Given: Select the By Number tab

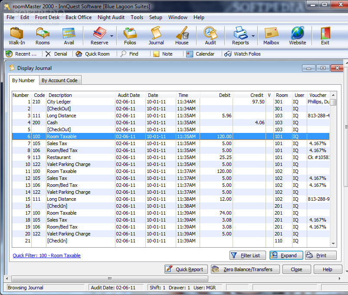Looking at the screenshot, I should 24,80.
